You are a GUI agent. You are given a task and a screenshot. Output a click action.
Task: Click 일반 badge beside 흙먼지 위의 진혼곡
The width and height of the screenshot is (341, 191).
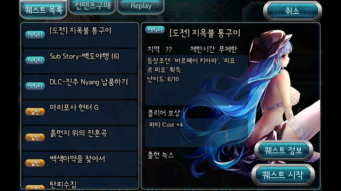click(x=35, y=137)
